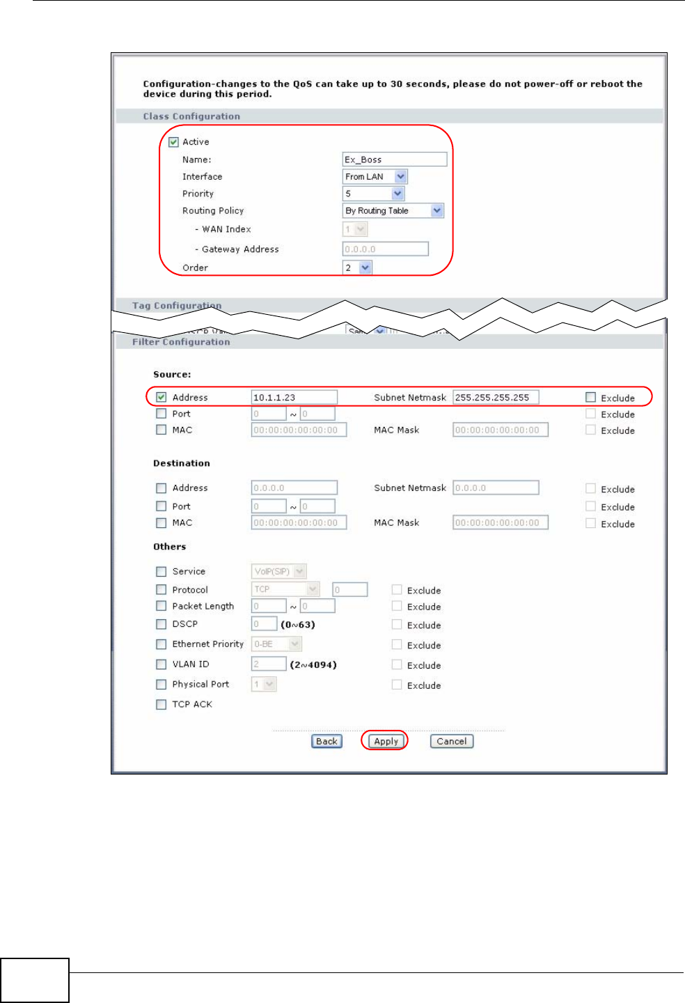The image size is (685, 1003).
Task: Open the Ethernet Priority dropdown 0-BE
Action: click(x=276, y=644)
